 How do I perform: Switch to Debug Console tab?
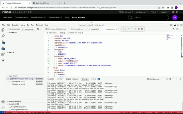tap(72, 79)
